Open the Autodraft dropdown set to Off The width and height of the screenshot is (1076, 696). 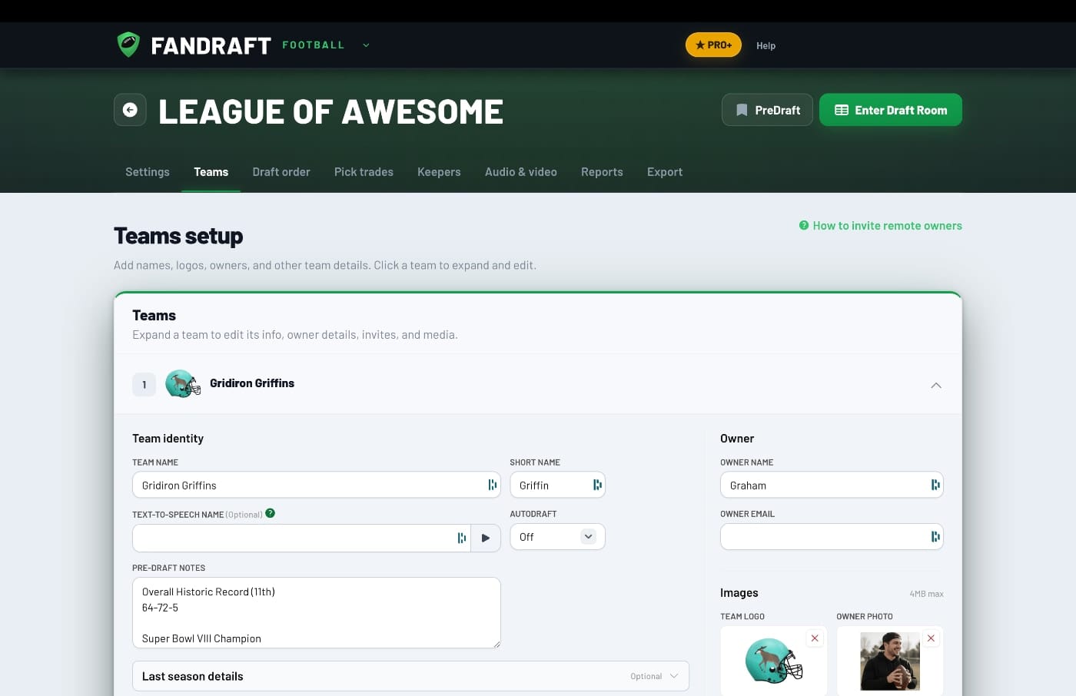[557, 537]
